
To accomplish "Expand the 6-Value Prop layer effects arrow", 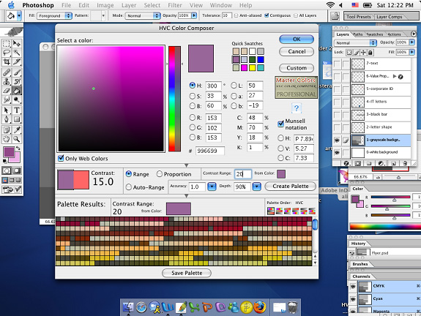I will 395,76.
